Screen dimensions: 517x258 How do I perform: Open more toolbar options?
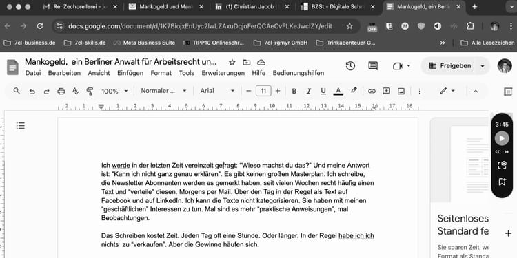(419, 91)
